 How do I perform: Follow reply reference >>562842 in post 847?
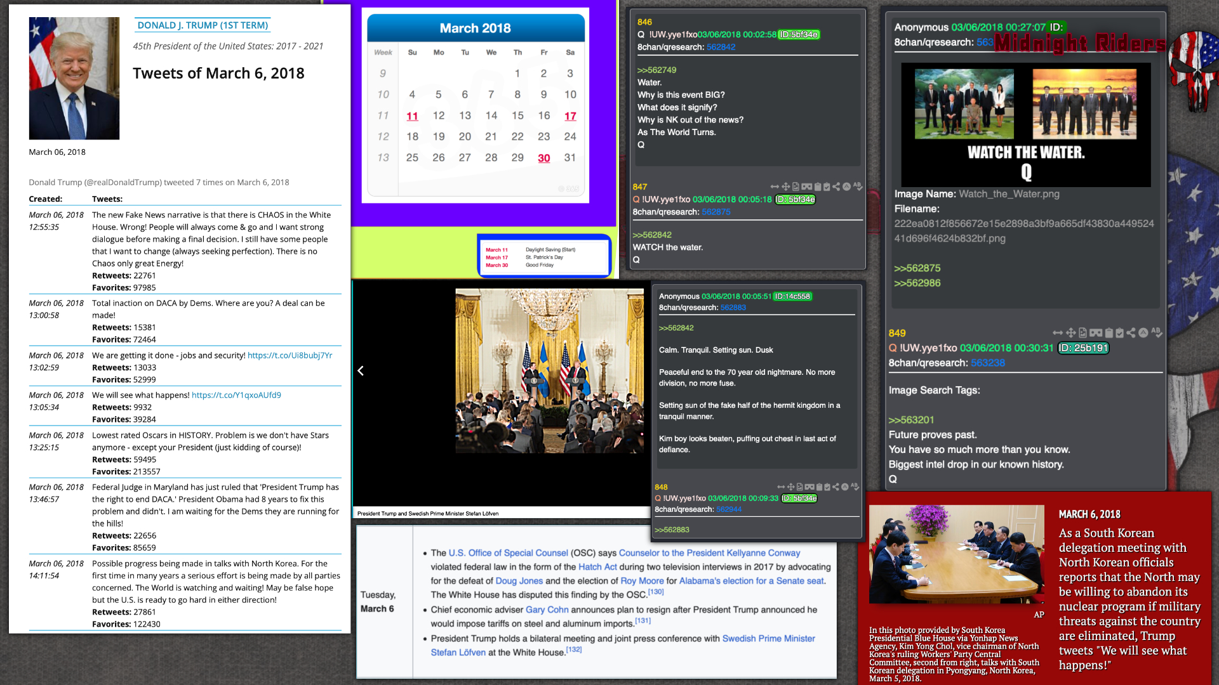pyautogui.click(x=652, y=235)
